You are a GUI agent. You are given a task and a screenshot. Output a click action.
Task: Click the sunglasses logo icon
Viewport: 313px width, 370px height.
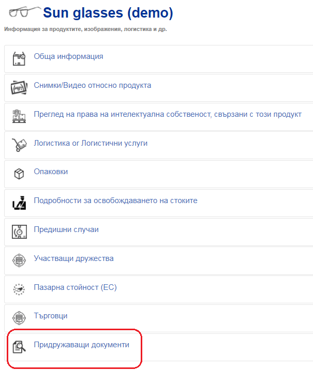24,12
